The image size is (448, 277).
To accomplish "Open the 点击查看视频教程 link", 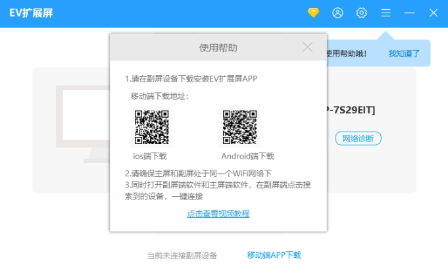I will point(218,214).
